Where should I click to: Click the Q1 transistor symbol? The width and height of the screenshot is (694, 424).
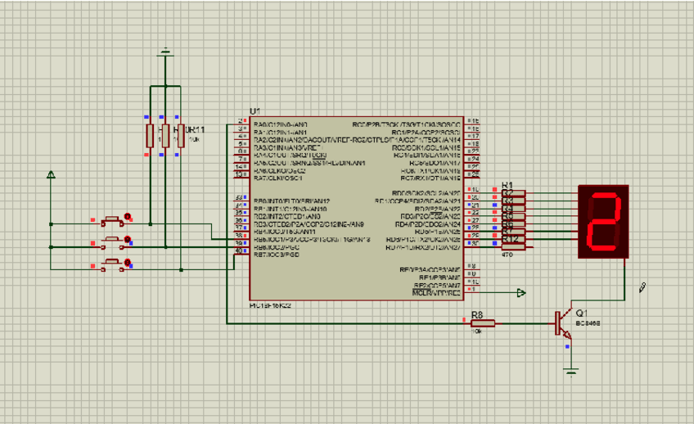pyautogui.click(x=562, y=323)
